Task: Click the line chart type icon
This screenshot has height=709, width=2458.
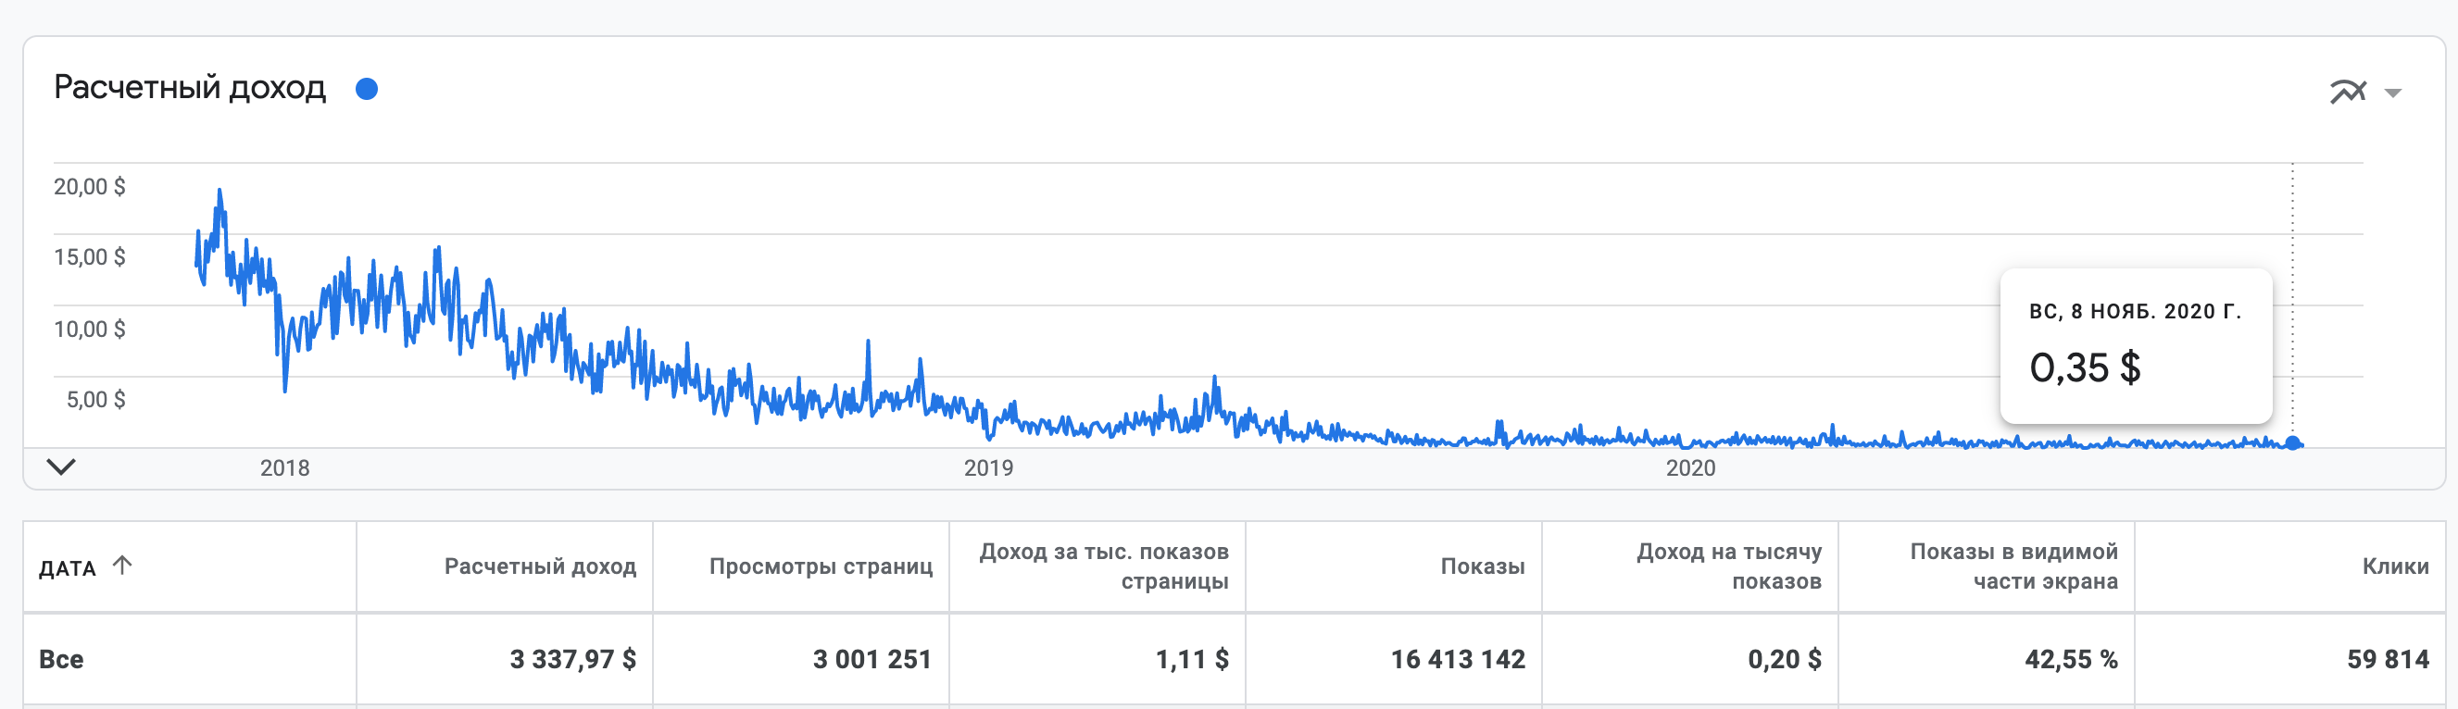Action: pyautogui.click(x=2347, y=92)
